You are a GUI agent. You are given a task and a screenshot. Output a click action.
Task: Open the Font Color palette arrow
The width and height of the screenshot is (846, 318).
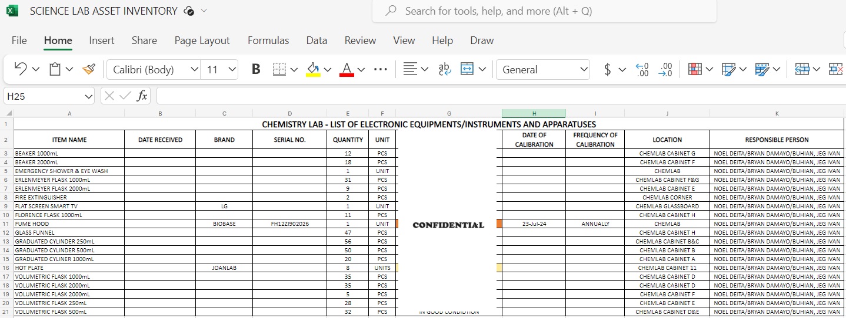click(361, 69)
